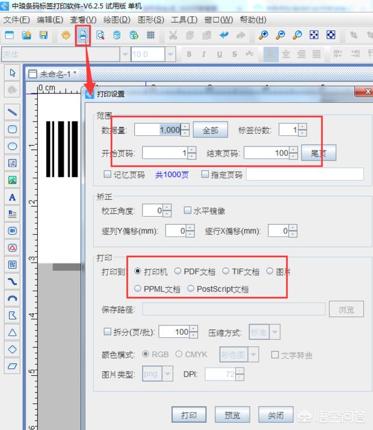Open the font size dropdown
Image resolution: width=373 pixels, height=430 pixels.
click(x=170, y=54)
